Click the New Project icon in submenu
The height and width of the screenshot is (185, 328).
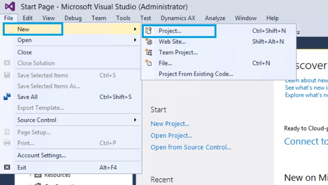click(148, 31)
